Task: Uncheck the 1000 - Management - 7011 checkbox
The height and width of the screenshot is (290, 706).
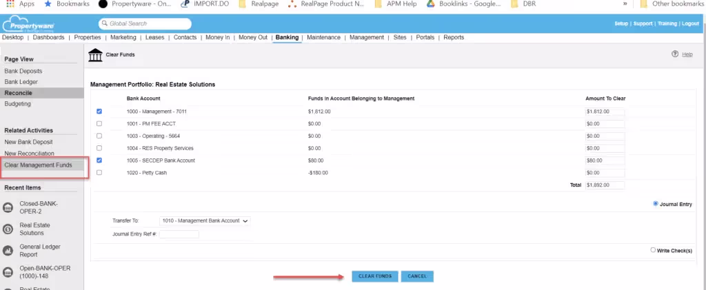Action: click(99, 111)
